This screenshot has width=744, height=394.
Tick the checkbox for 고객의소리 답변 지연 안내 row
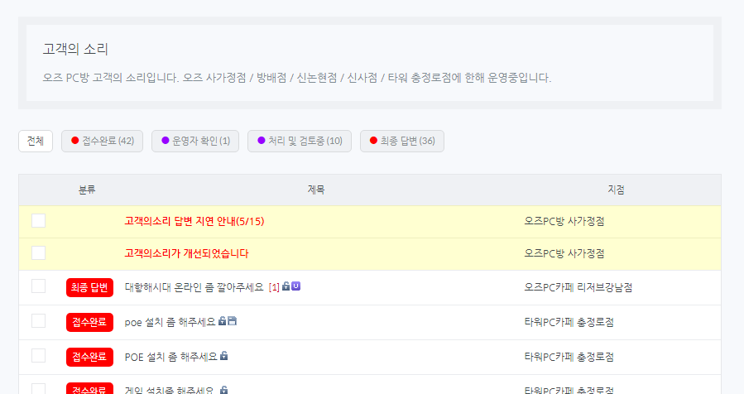point(38,221)
